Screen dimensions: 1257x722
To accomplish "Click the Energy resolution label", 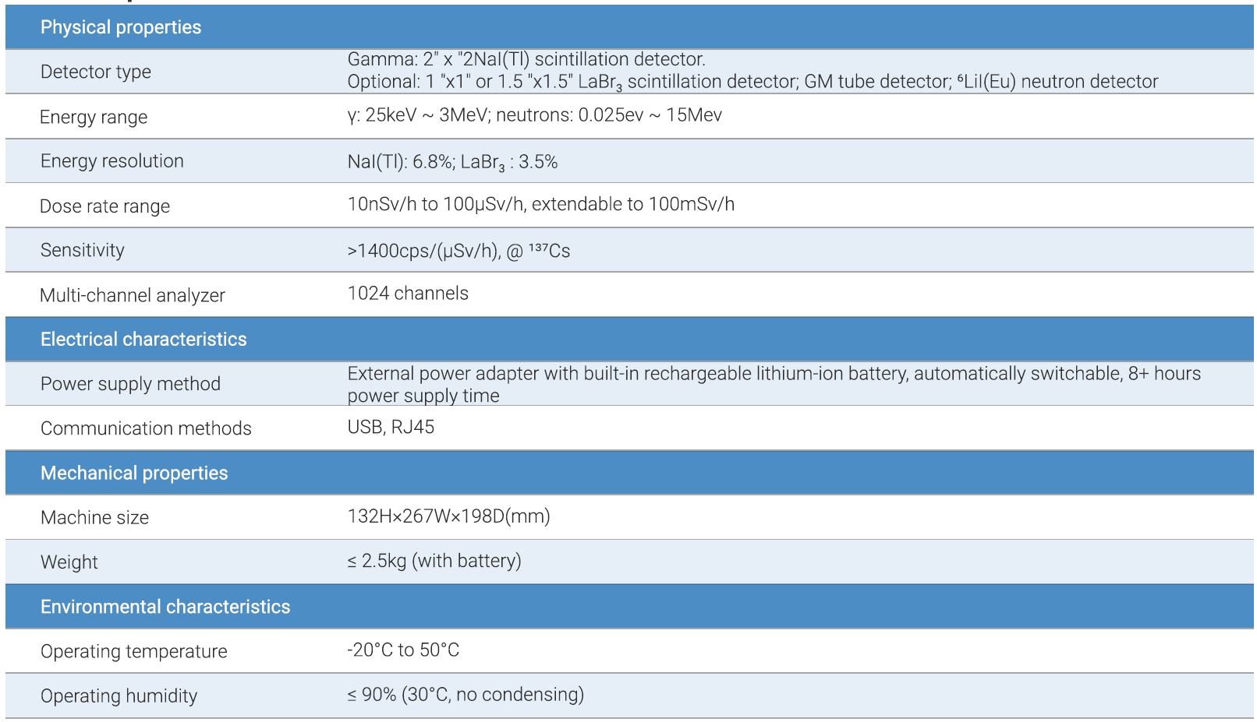I will (112, 161).
